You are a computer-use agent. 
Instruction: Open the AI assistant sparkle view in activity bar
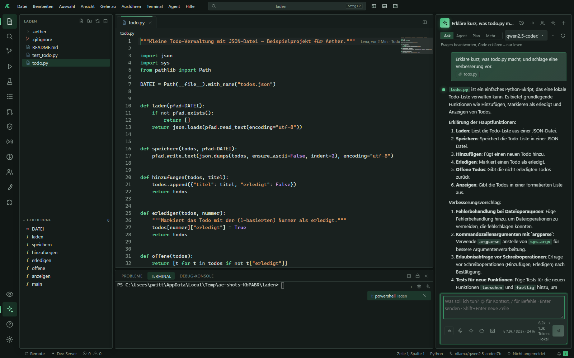(x=10, y=309)
